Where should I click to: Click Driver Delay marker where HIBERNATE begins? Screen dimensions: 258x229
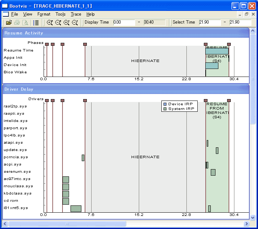85,101
